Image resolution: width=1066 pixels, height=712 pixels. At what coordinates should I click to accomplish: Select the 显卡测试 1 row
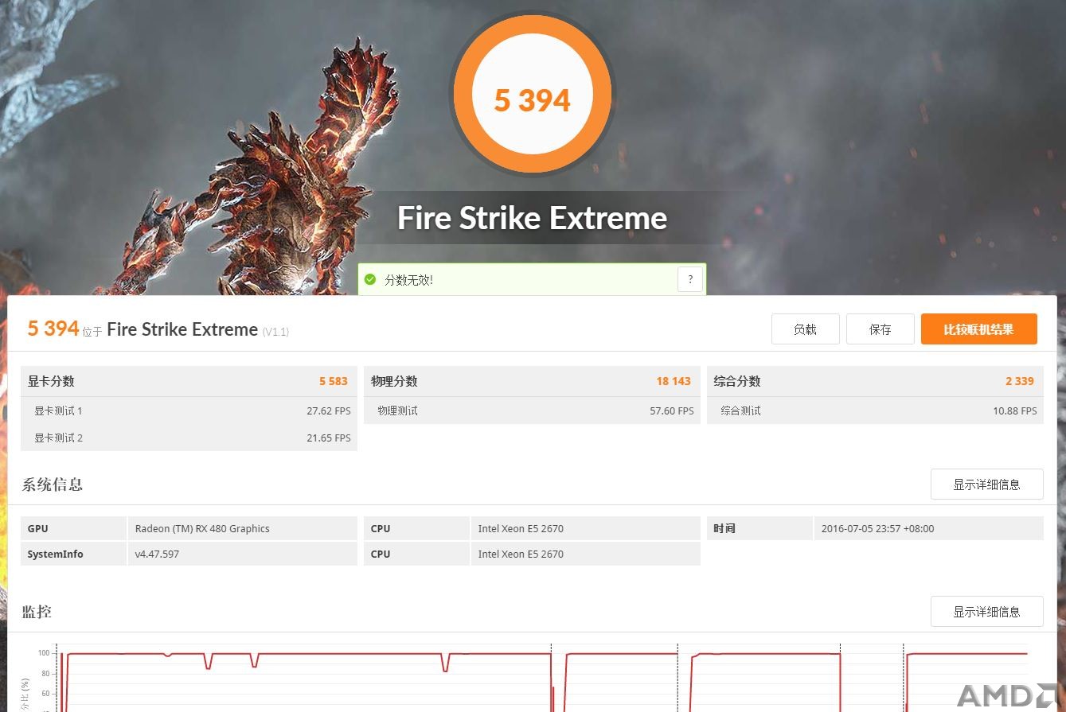tap(189, 410)
